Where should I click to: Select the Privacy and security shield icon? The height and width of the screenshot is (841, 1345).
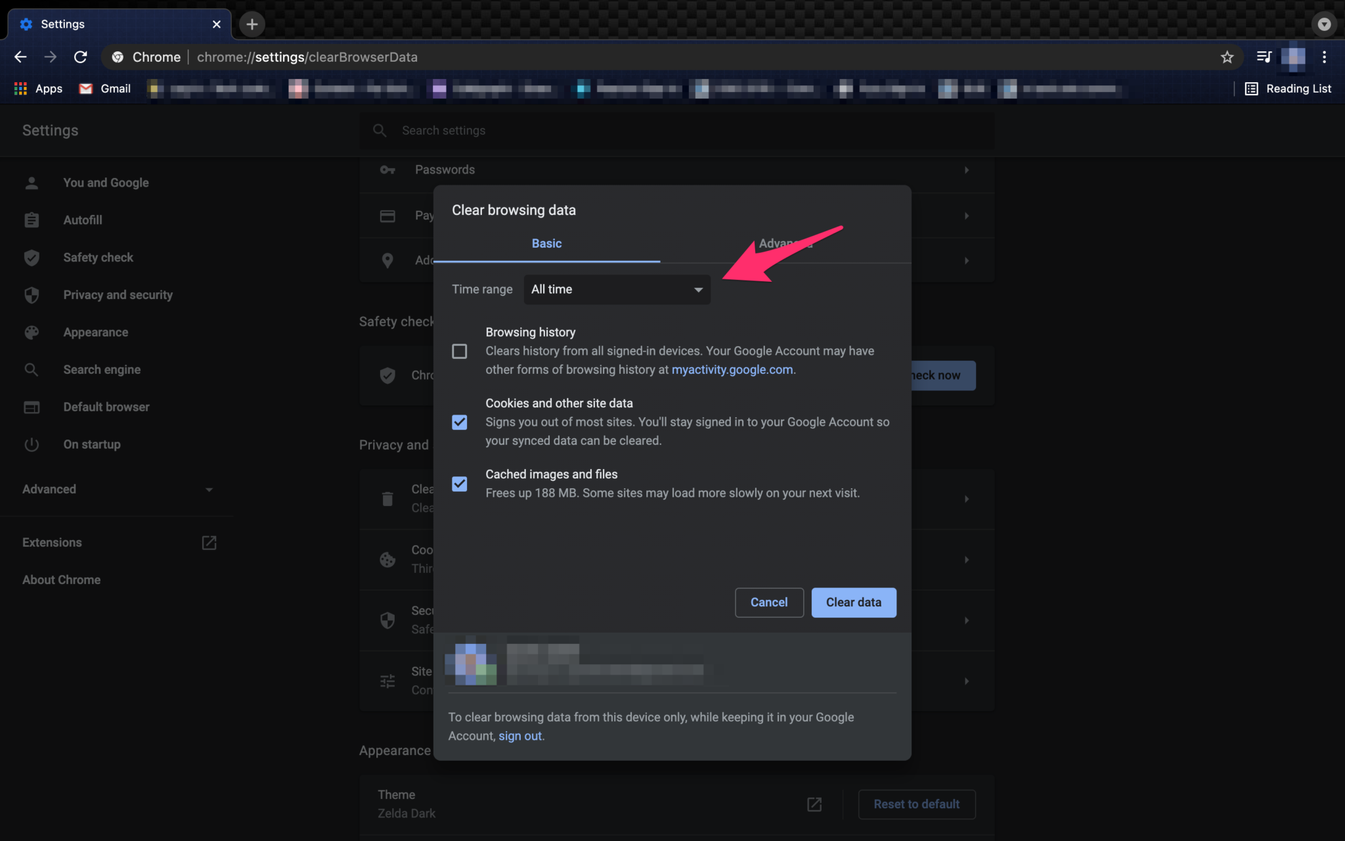pos(32,295)
